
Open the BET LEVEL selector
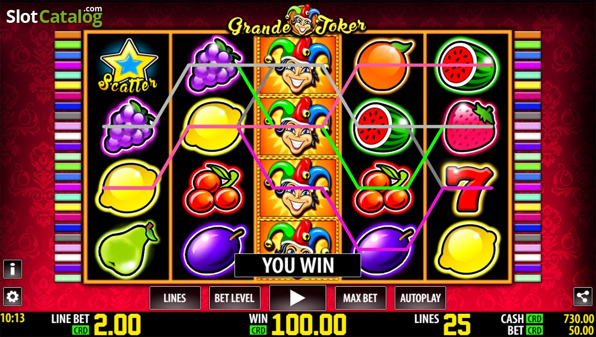(234, 298)
